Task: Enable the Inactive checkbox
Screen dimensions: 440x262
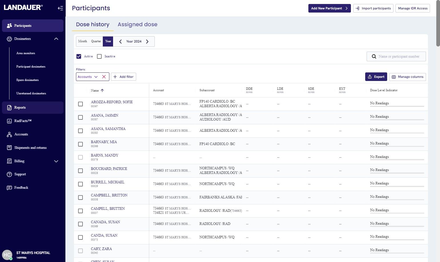Action: pyautogui.click(x=99, y=56)
